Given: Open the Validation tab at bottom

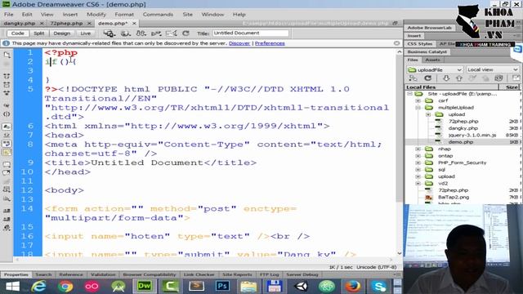Looking at the screenshot, I should (103, 274).
